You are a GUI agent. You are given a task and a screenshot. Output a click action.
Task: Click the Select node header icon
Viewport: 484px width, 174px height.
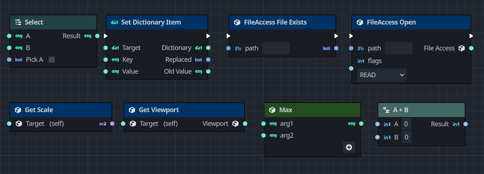click(18, 22)
